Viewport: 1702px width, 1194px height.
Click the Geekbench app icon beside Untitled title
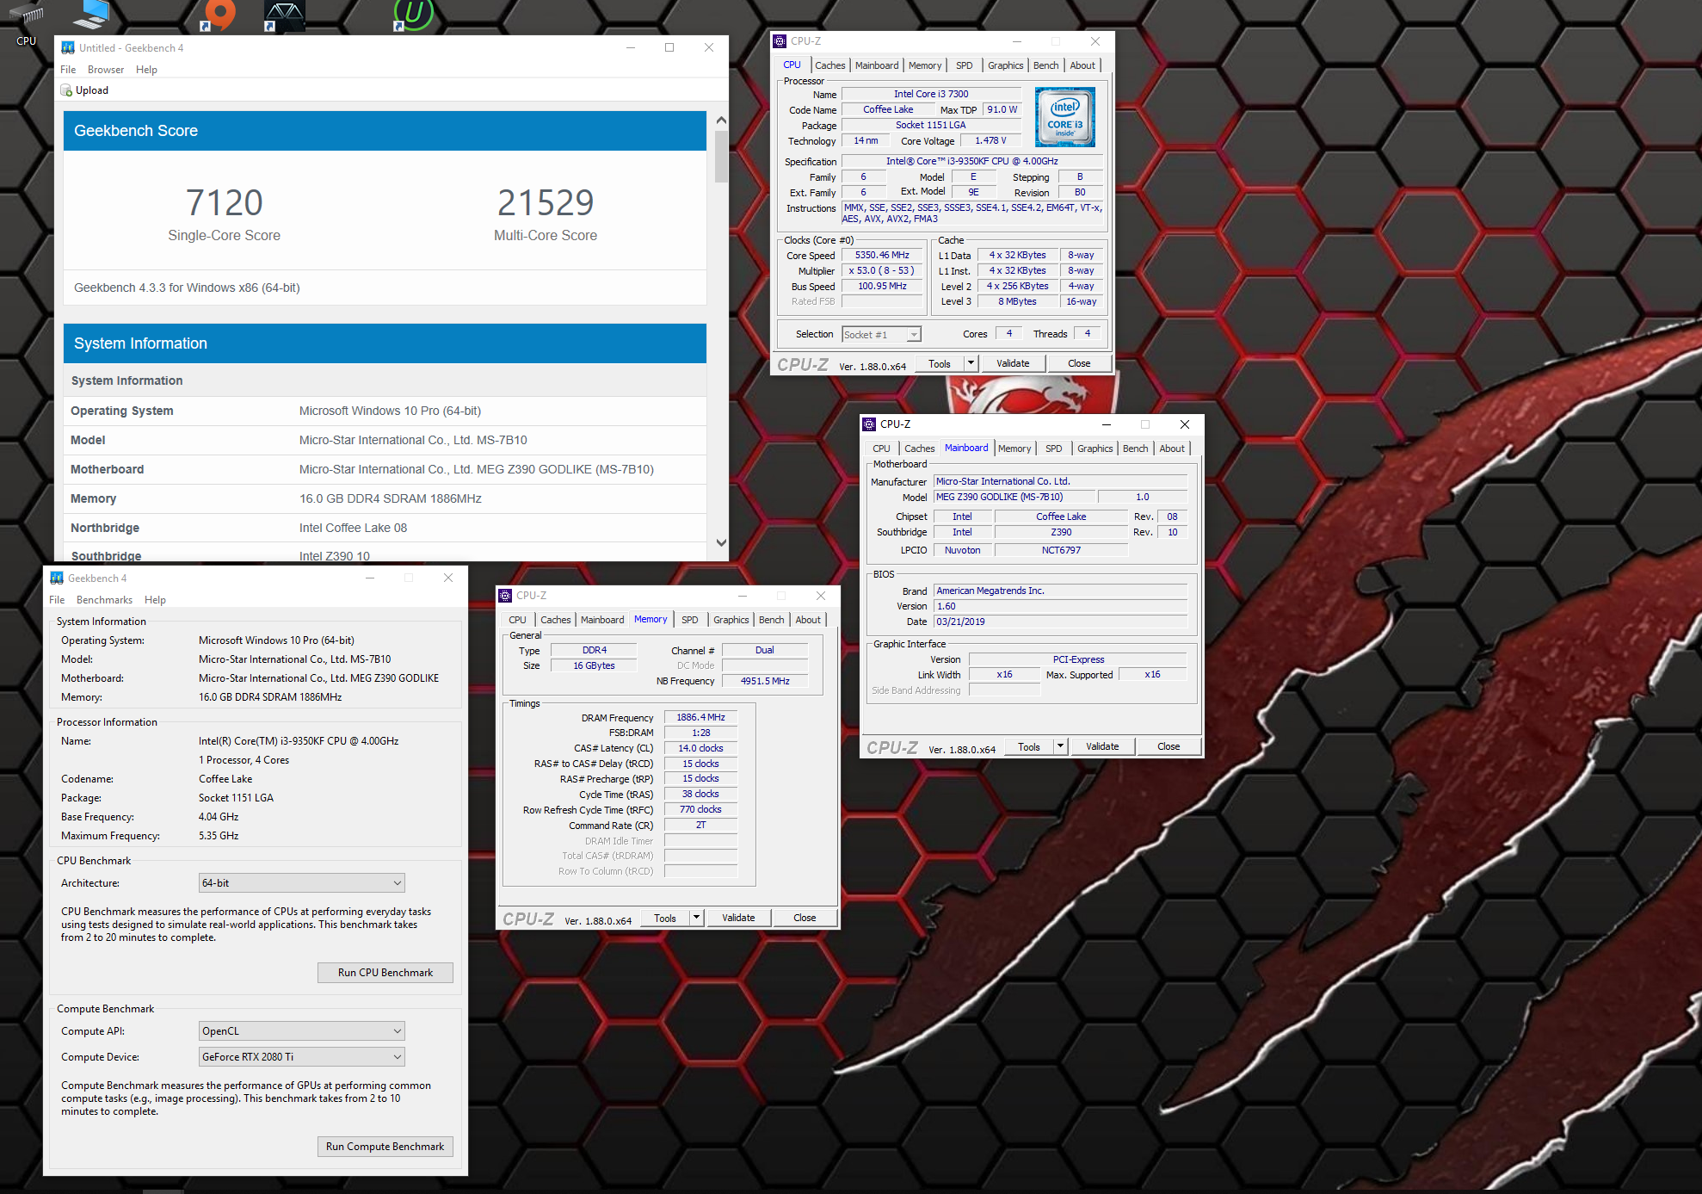click(x=68, y=47)
